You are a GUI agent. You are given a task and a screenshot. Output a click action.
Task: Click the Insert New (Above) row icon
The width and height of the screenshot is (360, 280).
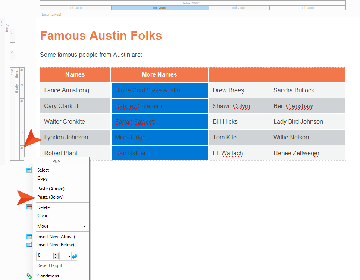point(29,237)
